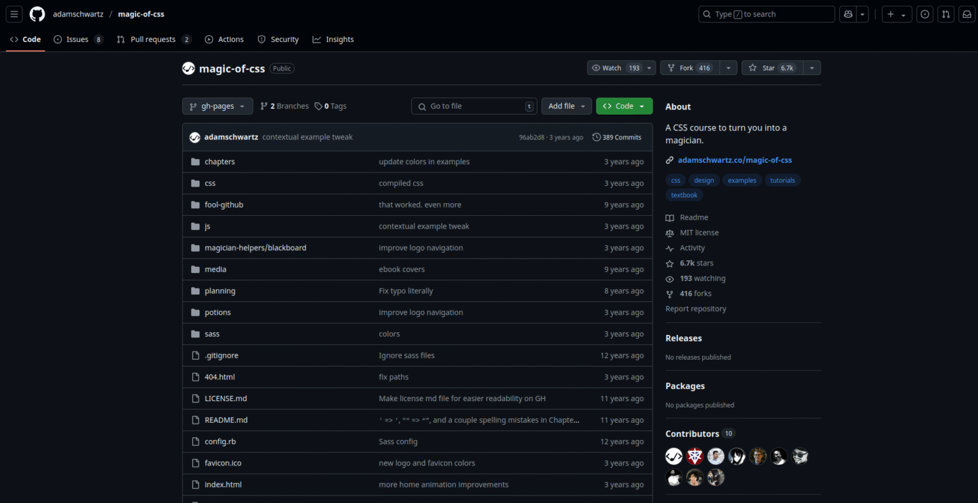Image resolution: width=978 pixels, height=503 pixels.
Task: Open the gh-pages branch selector
Action: point(217,106)
